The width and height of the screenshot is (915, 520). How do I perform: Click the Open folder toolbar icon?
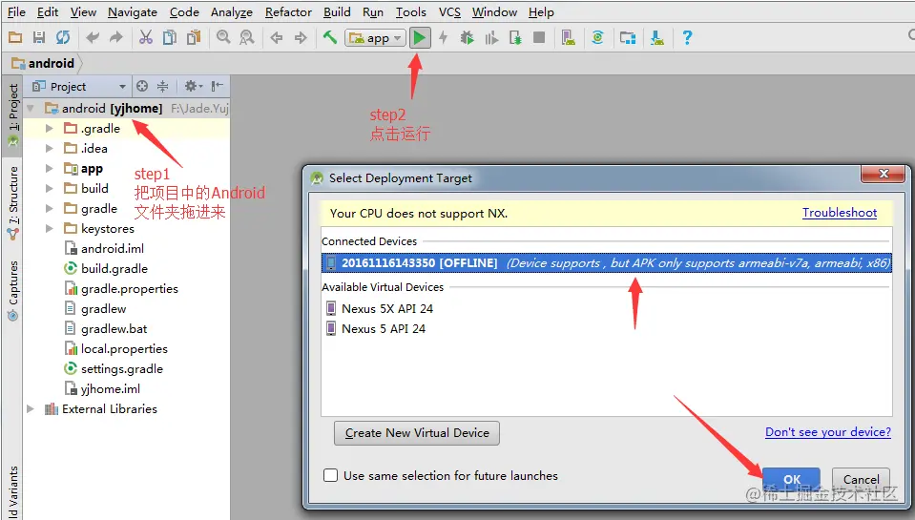coord(15,38)
